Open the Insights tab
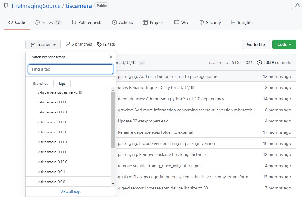 [x=242, y=23]
